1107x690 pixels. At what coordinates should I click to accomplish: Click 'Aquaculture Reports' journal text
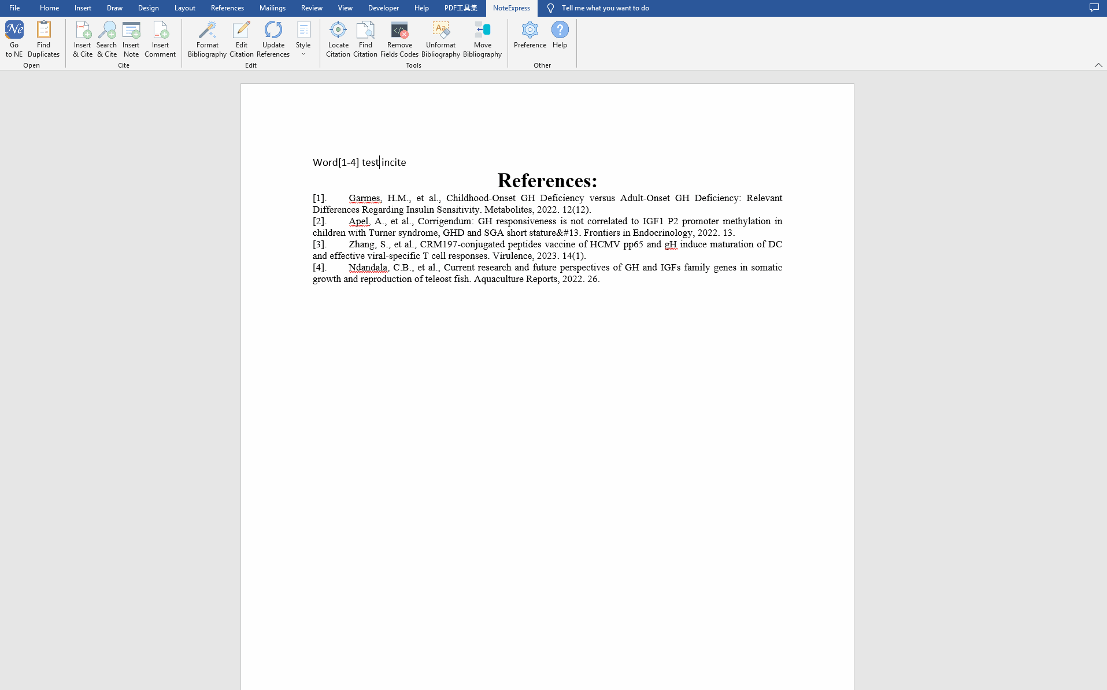coord(515,279)
